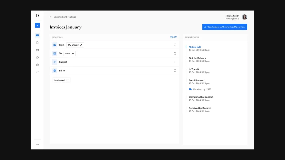Screen dimensions: 285x160
Task: Click Back to Sent Mailings link
Action: click(63, 17)
